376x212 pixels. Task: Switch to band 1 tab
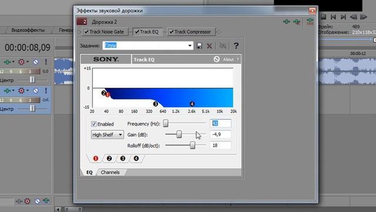pos(96,158)
